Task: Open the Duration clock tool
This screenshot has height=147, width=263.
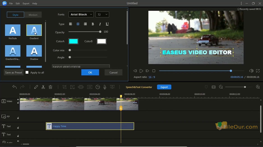Action: (98, 87)
